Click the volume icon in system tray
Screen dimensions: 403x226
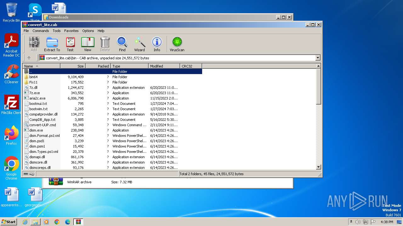(x=358, y=222)
